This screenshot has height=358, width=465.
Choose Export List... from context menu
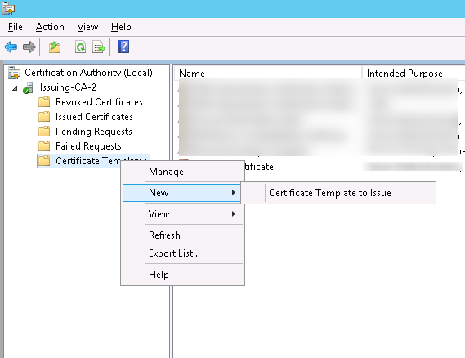[182, 253]
